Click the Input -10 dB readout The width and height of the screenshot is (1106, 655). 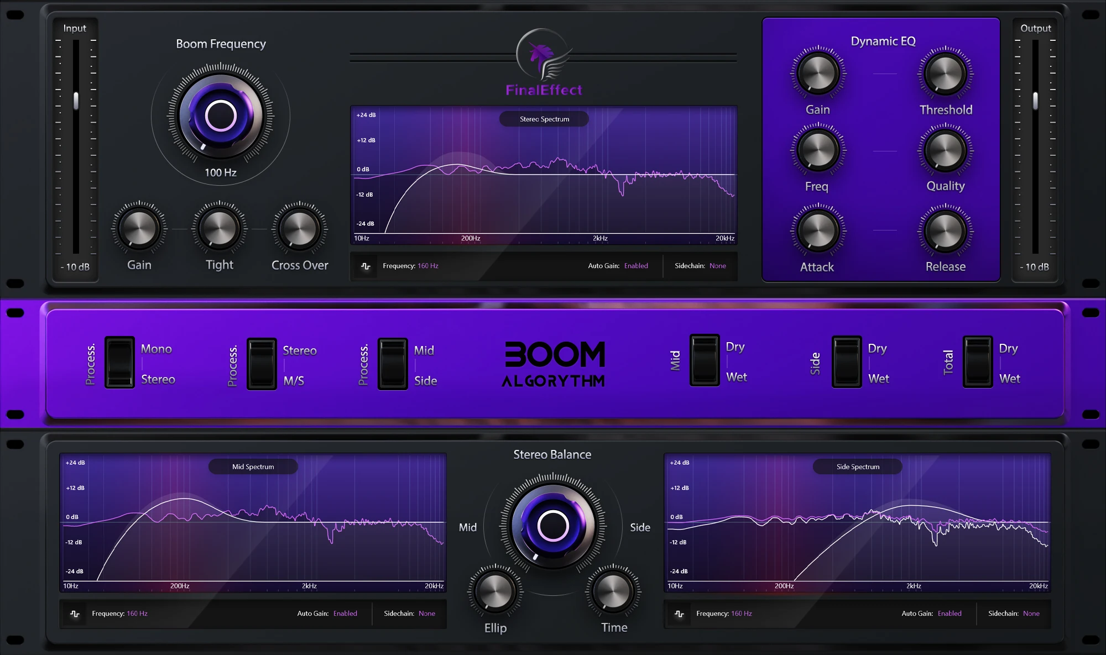pyautogui.click(x=75, y=267)
